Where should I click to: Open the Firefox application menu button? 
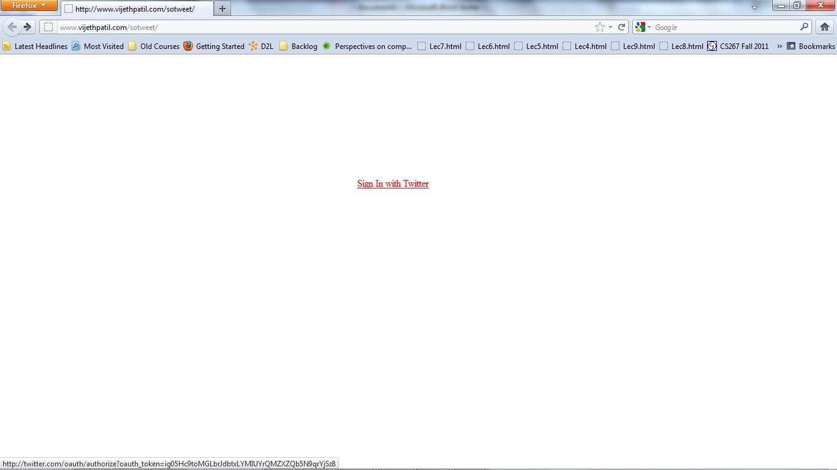point(28,6)
